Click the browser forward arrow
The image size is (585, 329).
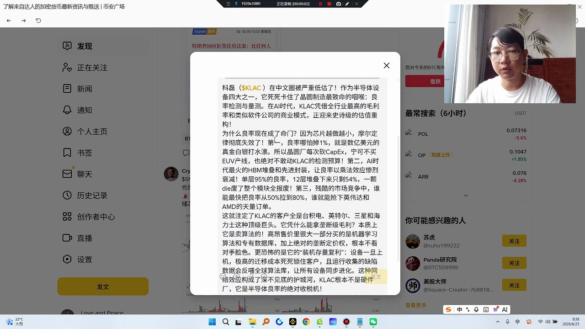click(x=24, y=21)
